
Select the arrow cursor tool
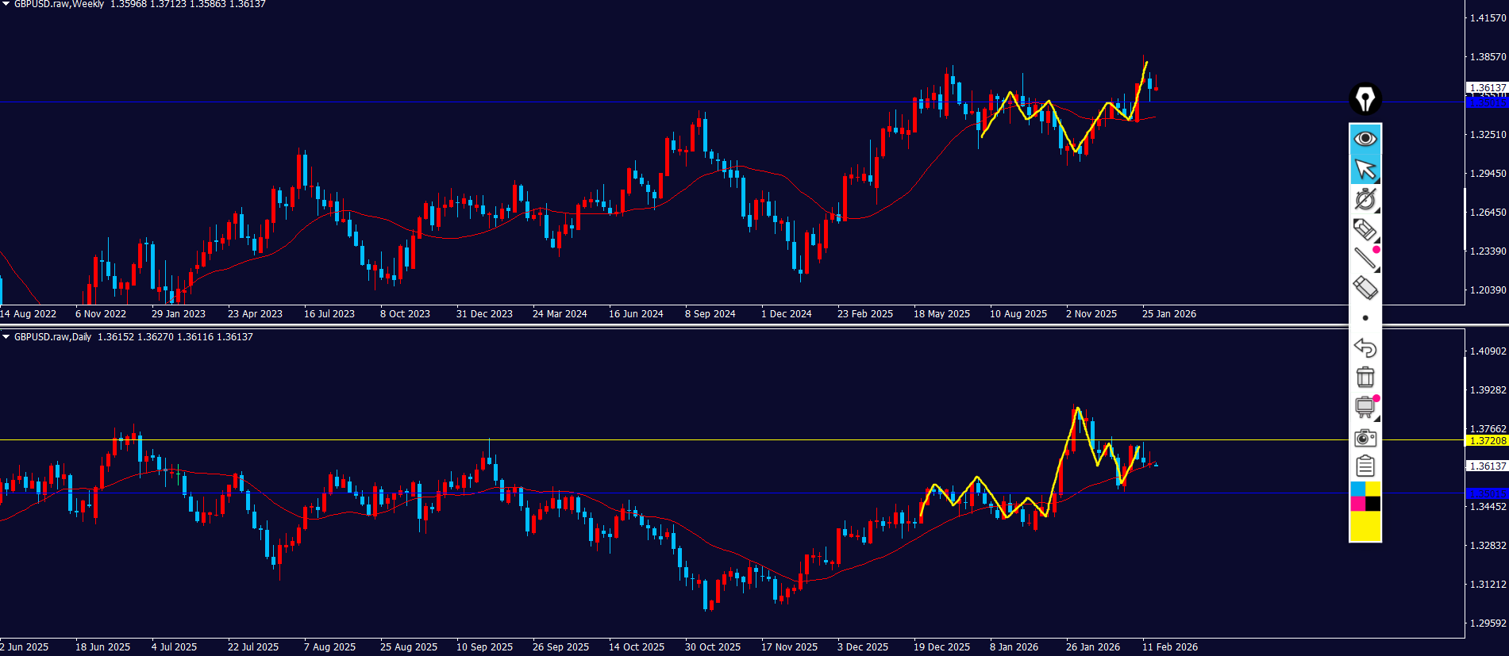(1365, 169)
